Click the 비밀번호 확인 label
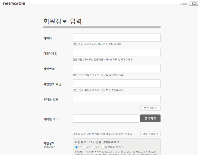Image resolution: width=198 pixels, height=155 pixels. pyautogui.click(x=52, y=84)
